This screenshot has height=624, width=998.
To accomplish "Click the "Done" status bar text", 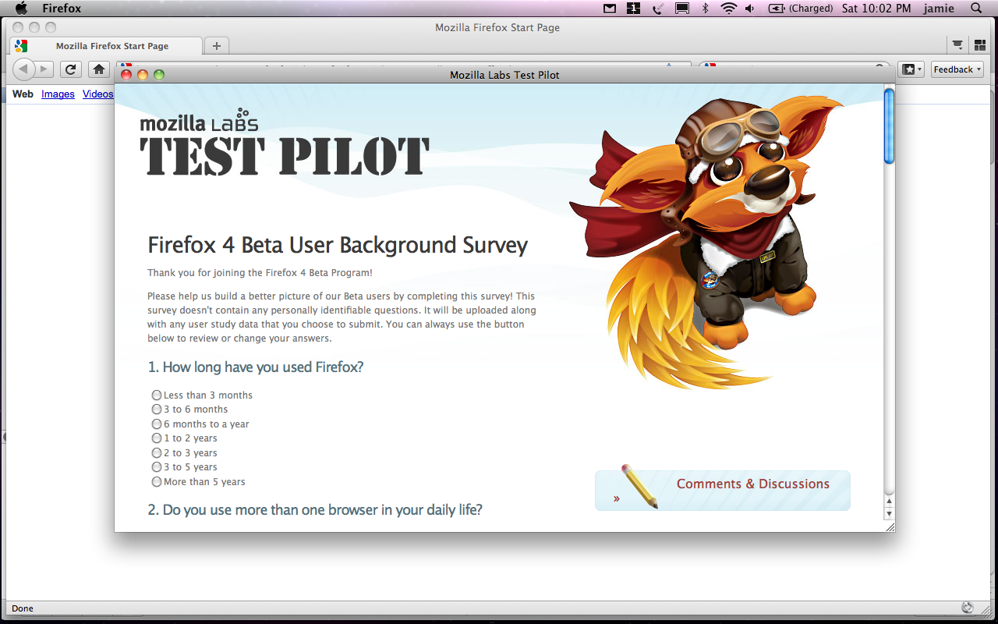I will tap(23, 608).
